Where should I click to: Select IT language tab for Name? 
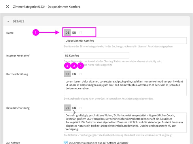point(81,32)
